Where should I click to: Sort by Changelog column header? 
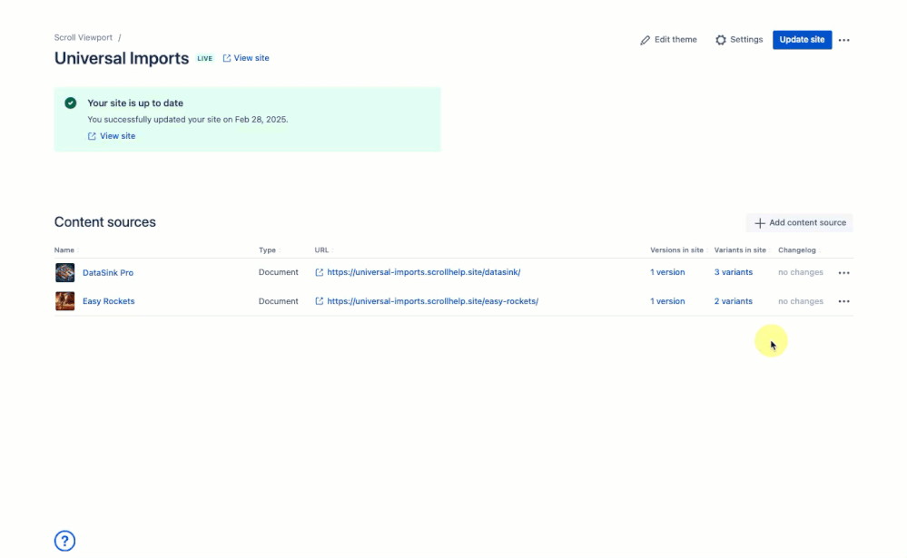point(797,250)
